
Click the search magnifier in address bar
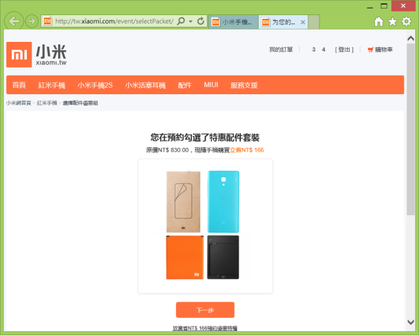click(x=181, y=21)
